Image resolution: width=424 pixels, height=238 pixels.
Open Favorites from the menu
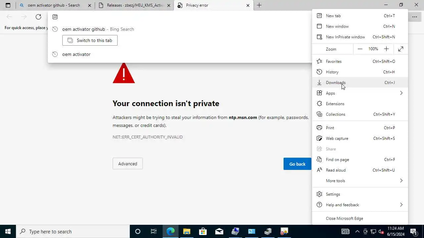[360, 61]
